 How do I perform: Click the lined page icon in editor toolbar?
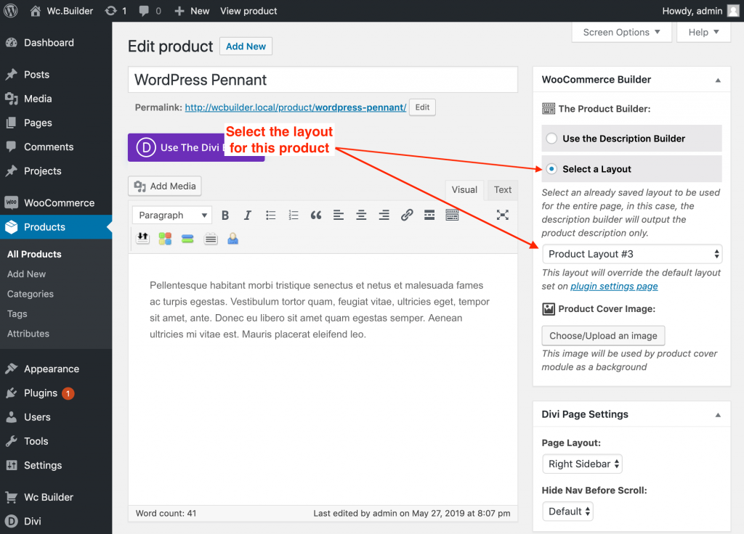(211, 238)
